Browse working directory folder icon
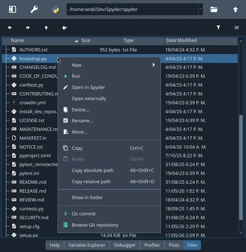Screen dimensions: 246x252 (214, 9)
